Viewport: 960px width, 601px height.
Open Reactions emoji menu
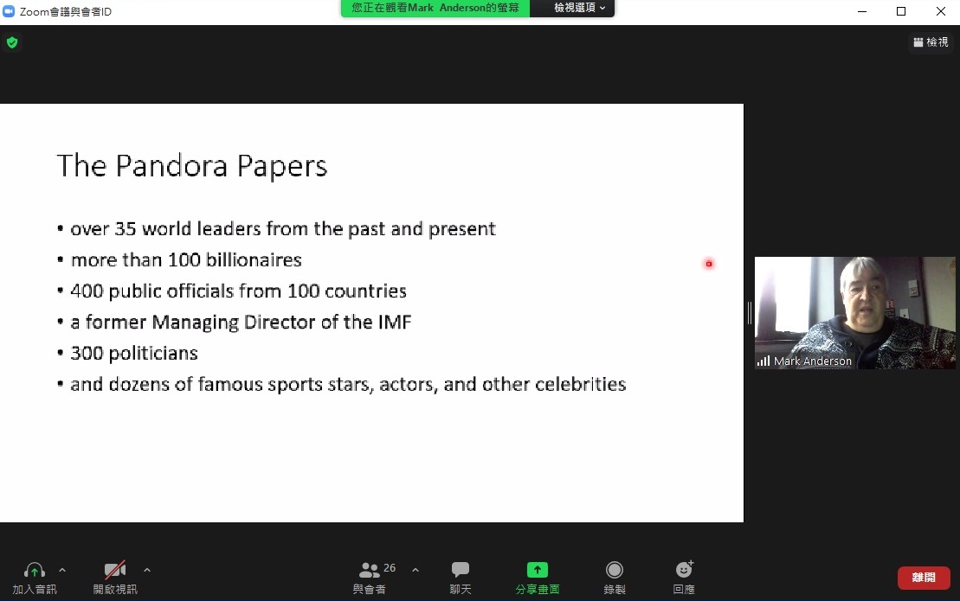[684, 571]
